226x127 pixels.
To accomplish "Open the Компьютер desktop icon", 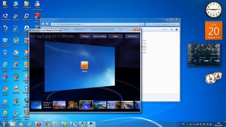I will click(x=5, y=17).
